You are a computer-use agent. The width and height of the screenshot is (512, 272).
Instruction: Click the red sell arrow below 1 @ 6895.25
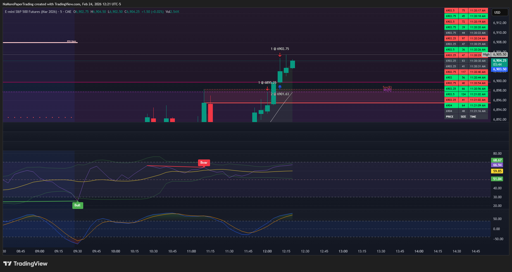(267, 89)
